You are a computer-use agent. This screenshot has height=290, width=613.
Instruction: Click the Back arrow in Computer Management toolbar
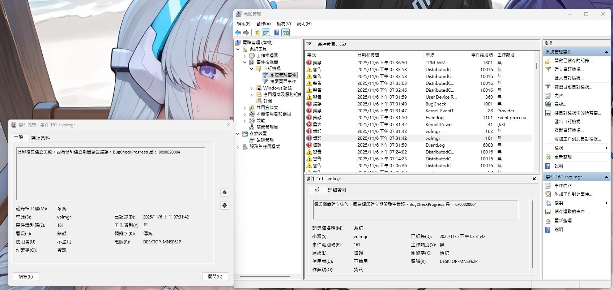[238, 33]
